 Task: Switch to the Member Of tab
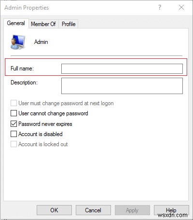43,24
